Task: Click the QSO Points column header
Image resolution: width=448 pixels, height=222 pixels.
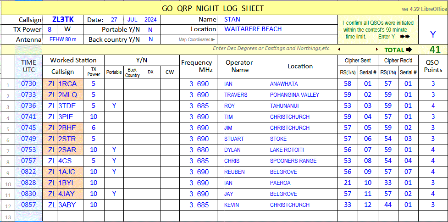Action: (433, 67)
